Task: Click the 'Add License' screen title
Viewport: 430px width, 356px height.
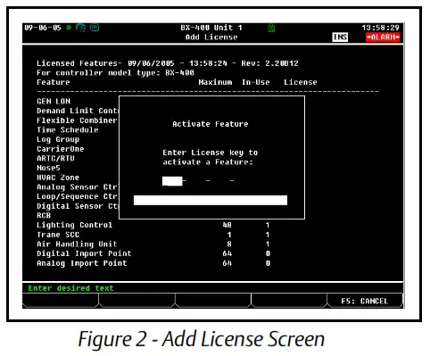Action: click(211, 37)
